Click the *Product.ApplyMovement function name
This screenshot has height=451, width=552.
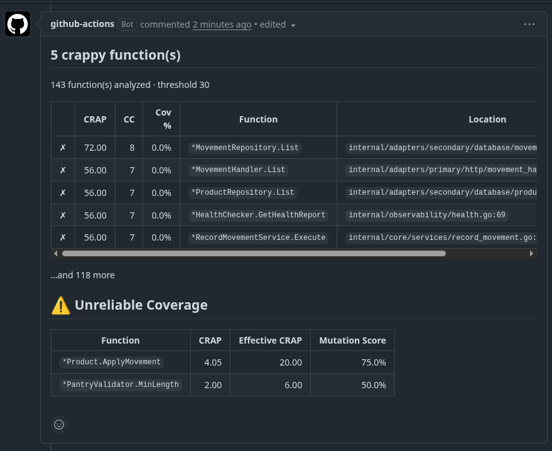click(112, 362)
